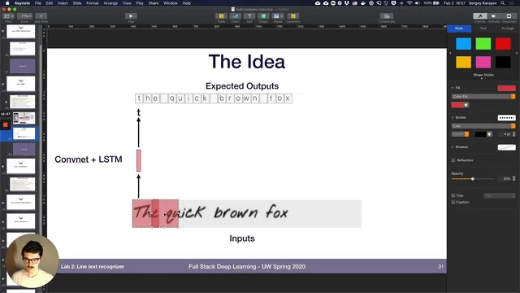The height and width of the screenshot is (293, 520).
Task: Click the border width stepper
Action: point(514,133)
